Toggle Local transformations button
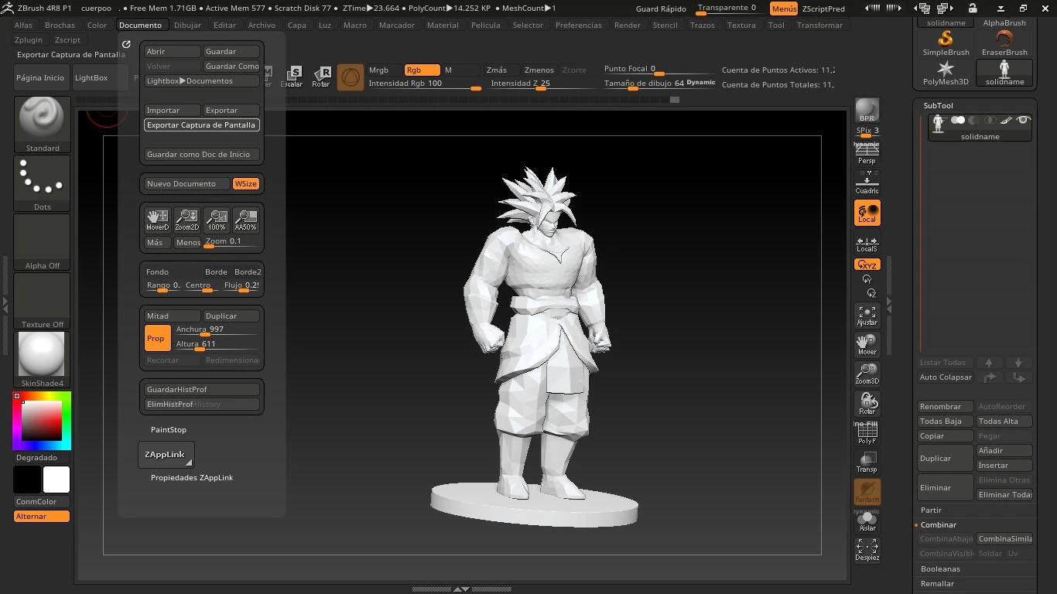 [867, 213]
